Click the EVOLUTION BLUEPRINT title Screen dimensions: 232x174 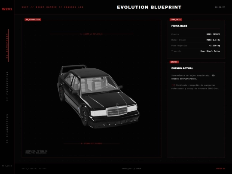(x=149, y=7)
